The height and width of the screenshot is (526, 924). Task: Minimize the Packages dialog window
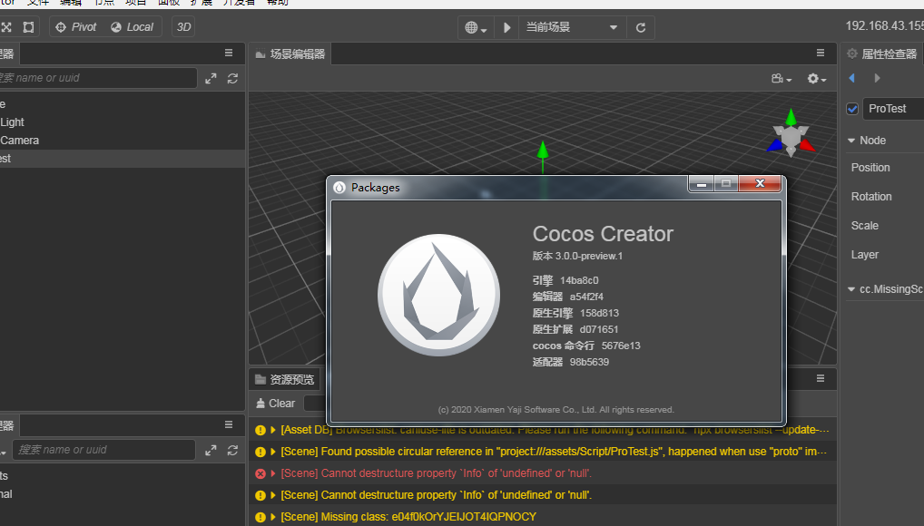point(702,184)
